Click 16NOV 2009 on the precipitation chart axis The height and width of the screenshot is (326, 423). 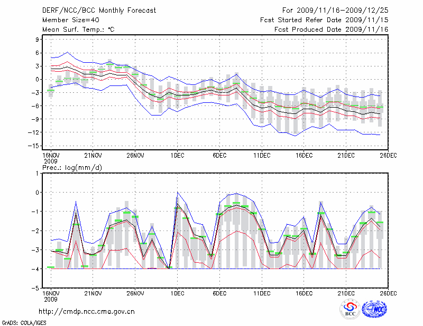[50, 295]
